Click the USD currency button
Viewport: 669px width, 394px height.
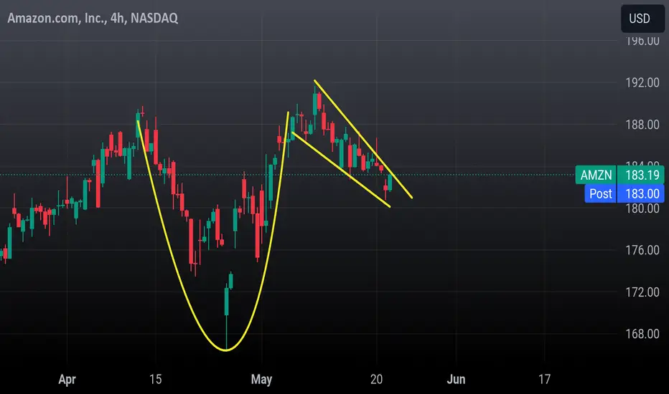[x=642, y=19]
